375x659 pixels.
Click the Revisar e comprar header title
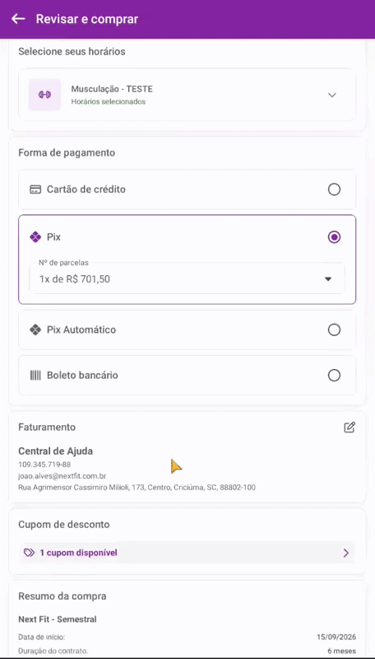coord(87,19)
